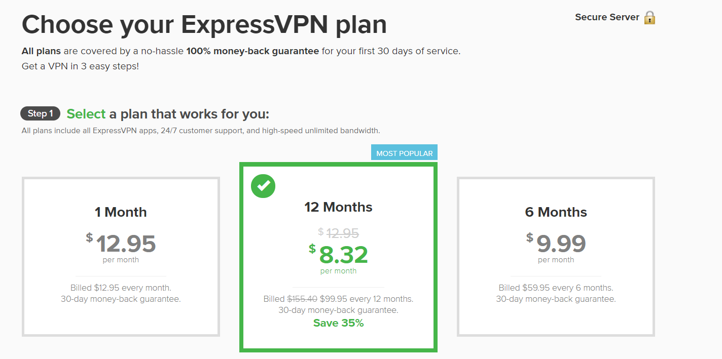Click Billed $59.95 every 6 months text
The height and width of the screenshot is (359, 722).
click(x=556, y=288)
